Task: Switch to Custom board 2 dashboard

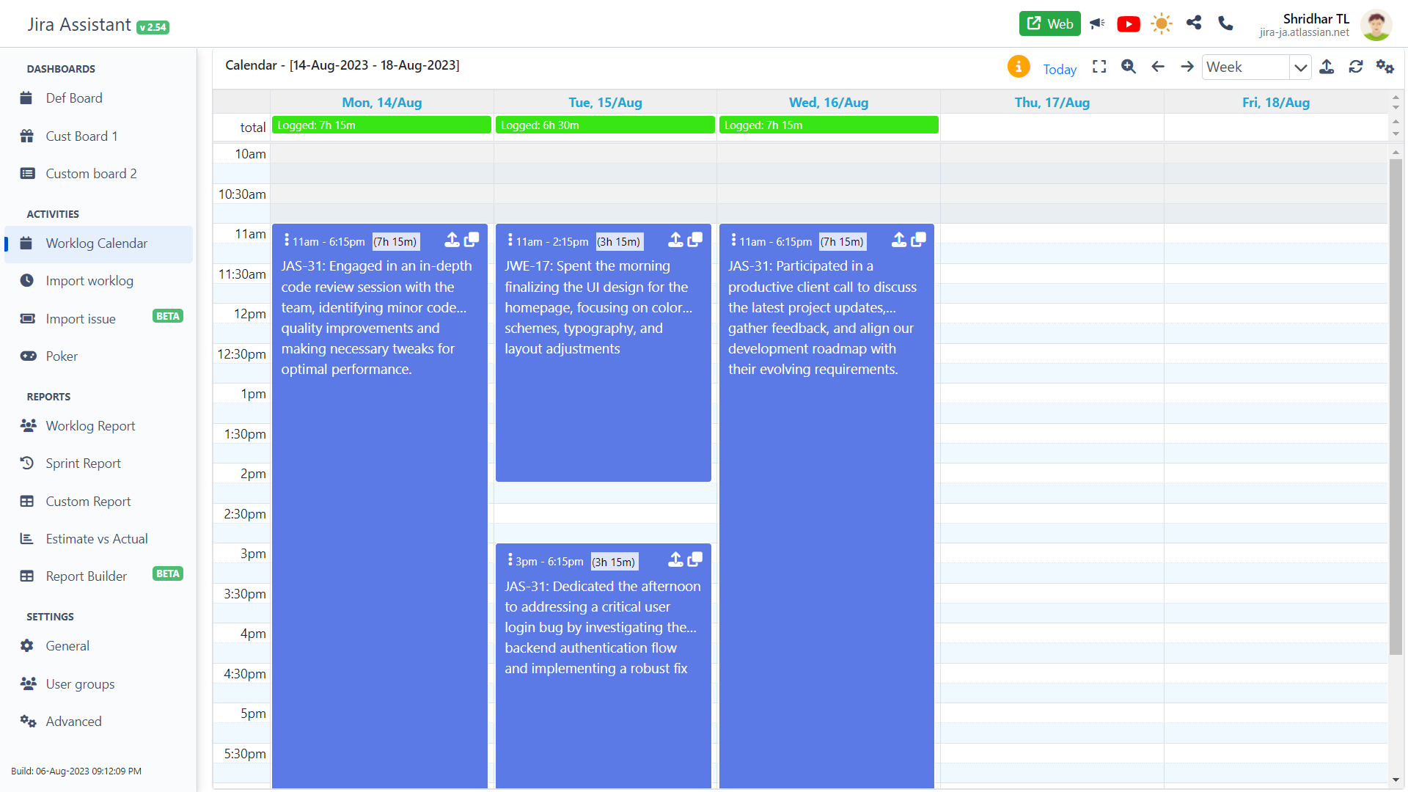Action: pos(90,173)
